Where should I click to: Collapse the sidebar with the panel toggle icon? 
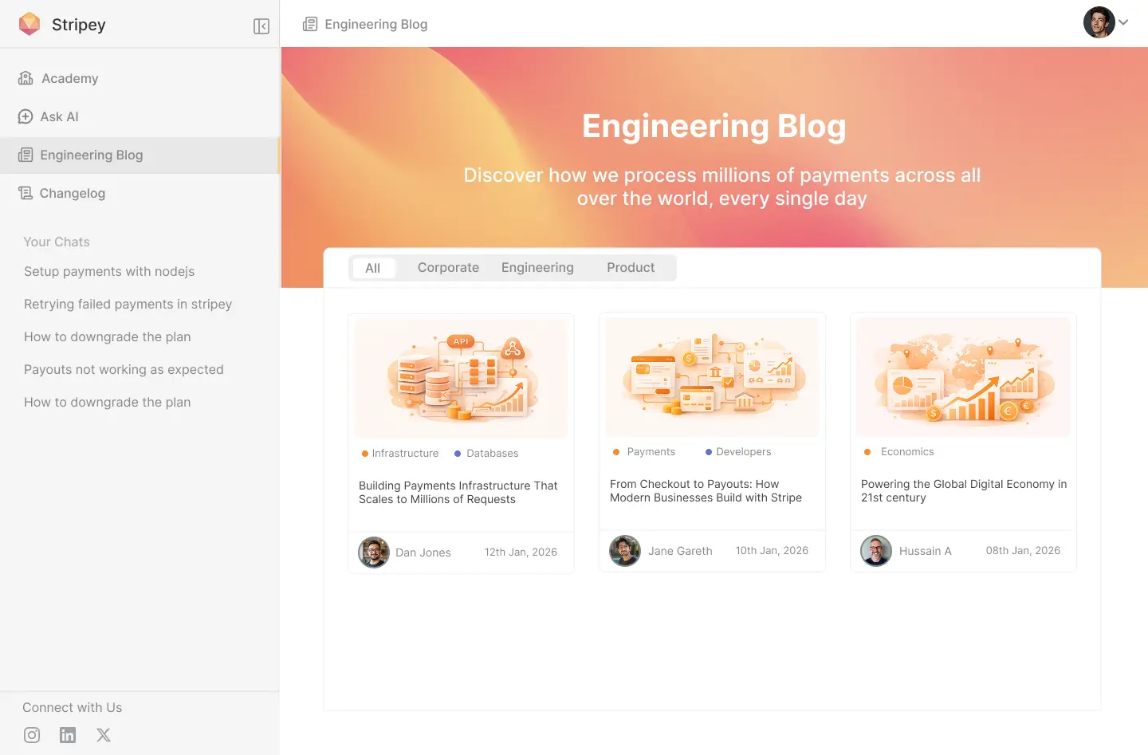[x=261, y=26]
